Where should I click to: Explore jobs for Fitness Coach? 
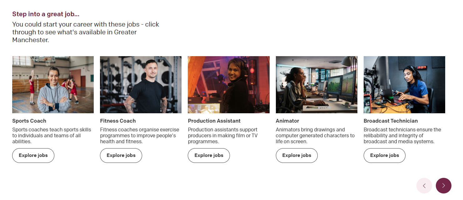121,155
